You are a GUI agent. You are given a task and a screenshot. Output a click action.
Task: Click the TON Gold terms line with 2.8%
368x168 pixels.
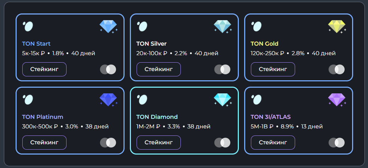point(293,53)
